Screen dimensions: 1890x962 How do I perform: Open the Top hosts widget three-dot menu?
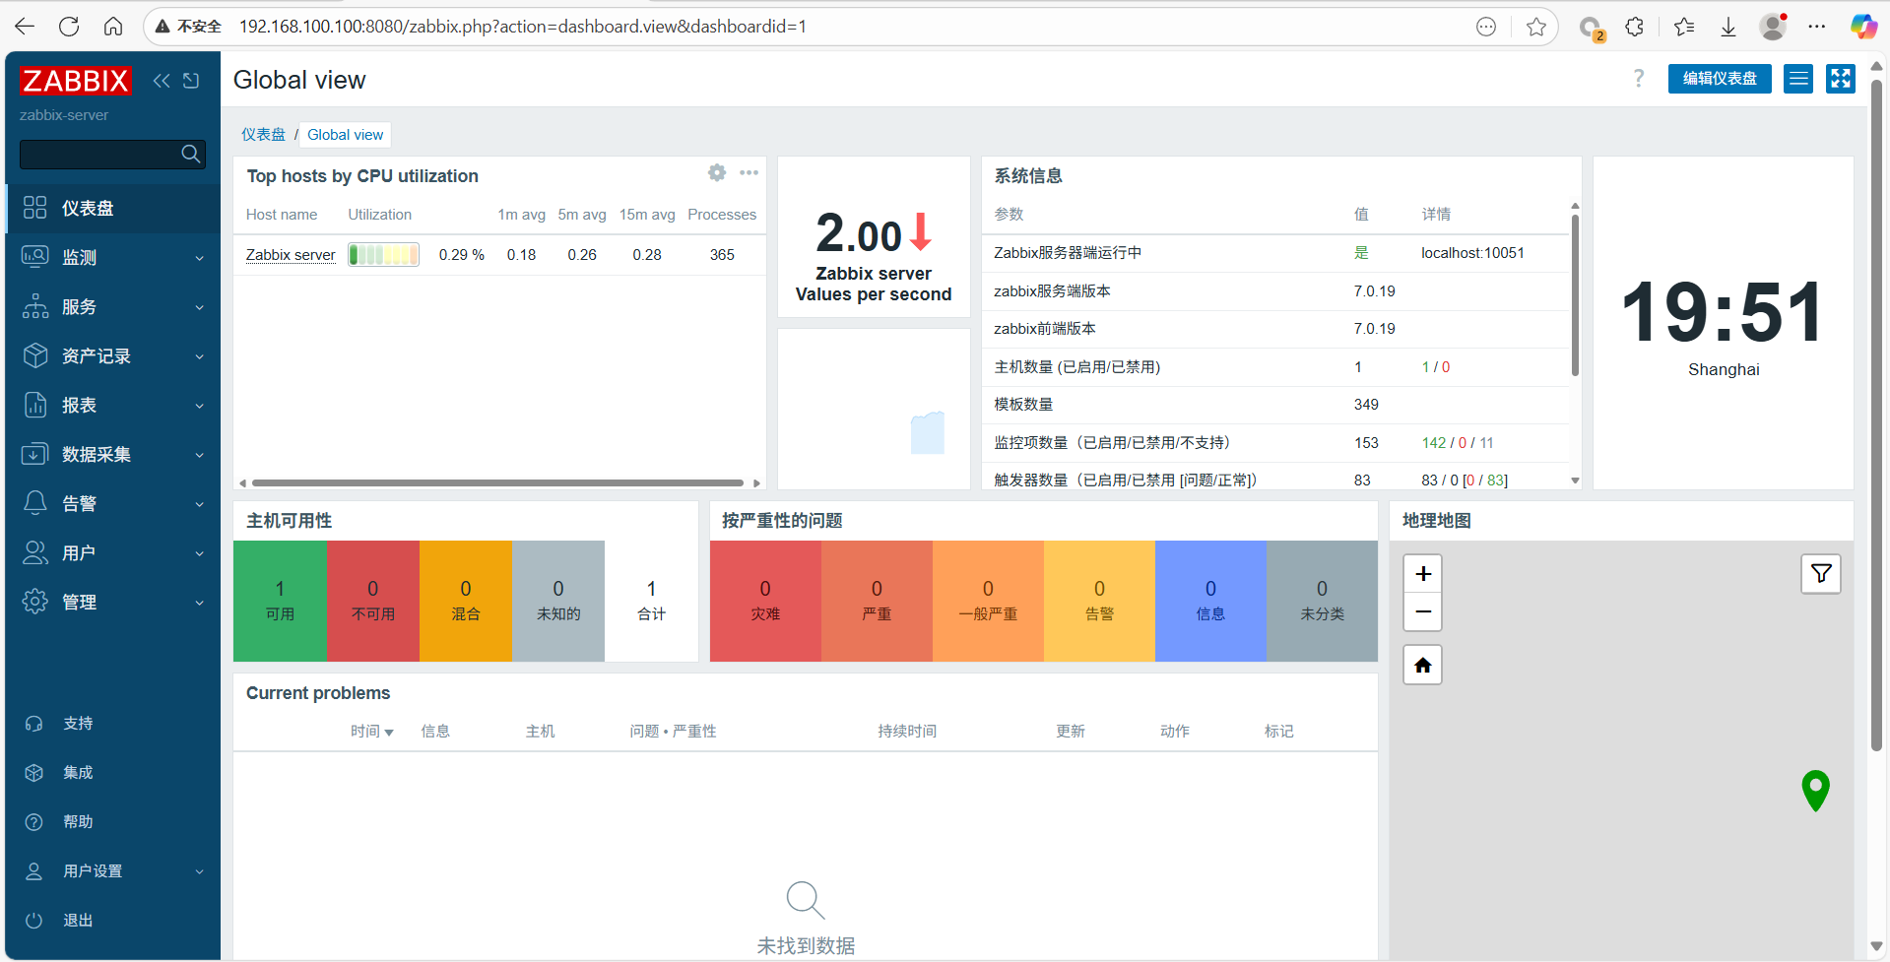749,173
